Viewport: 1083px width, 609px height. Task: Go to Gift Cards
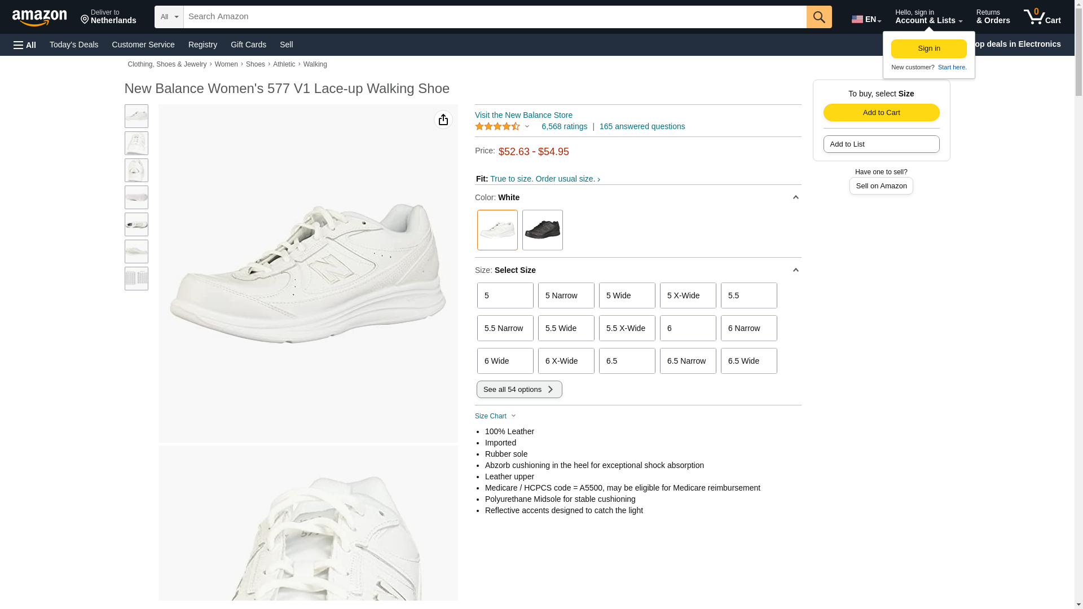248,45
